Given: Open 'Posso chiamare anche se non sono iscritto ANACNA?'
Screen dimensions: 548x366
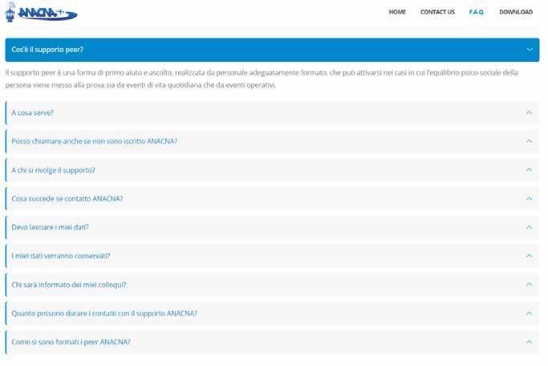Looking at the screenshot, I should point(95,141).
